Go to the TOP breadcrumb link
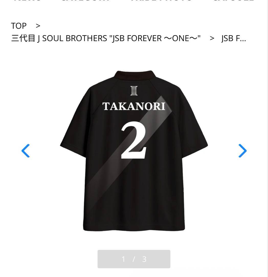The image size is (268, 277). coord(19,26)
